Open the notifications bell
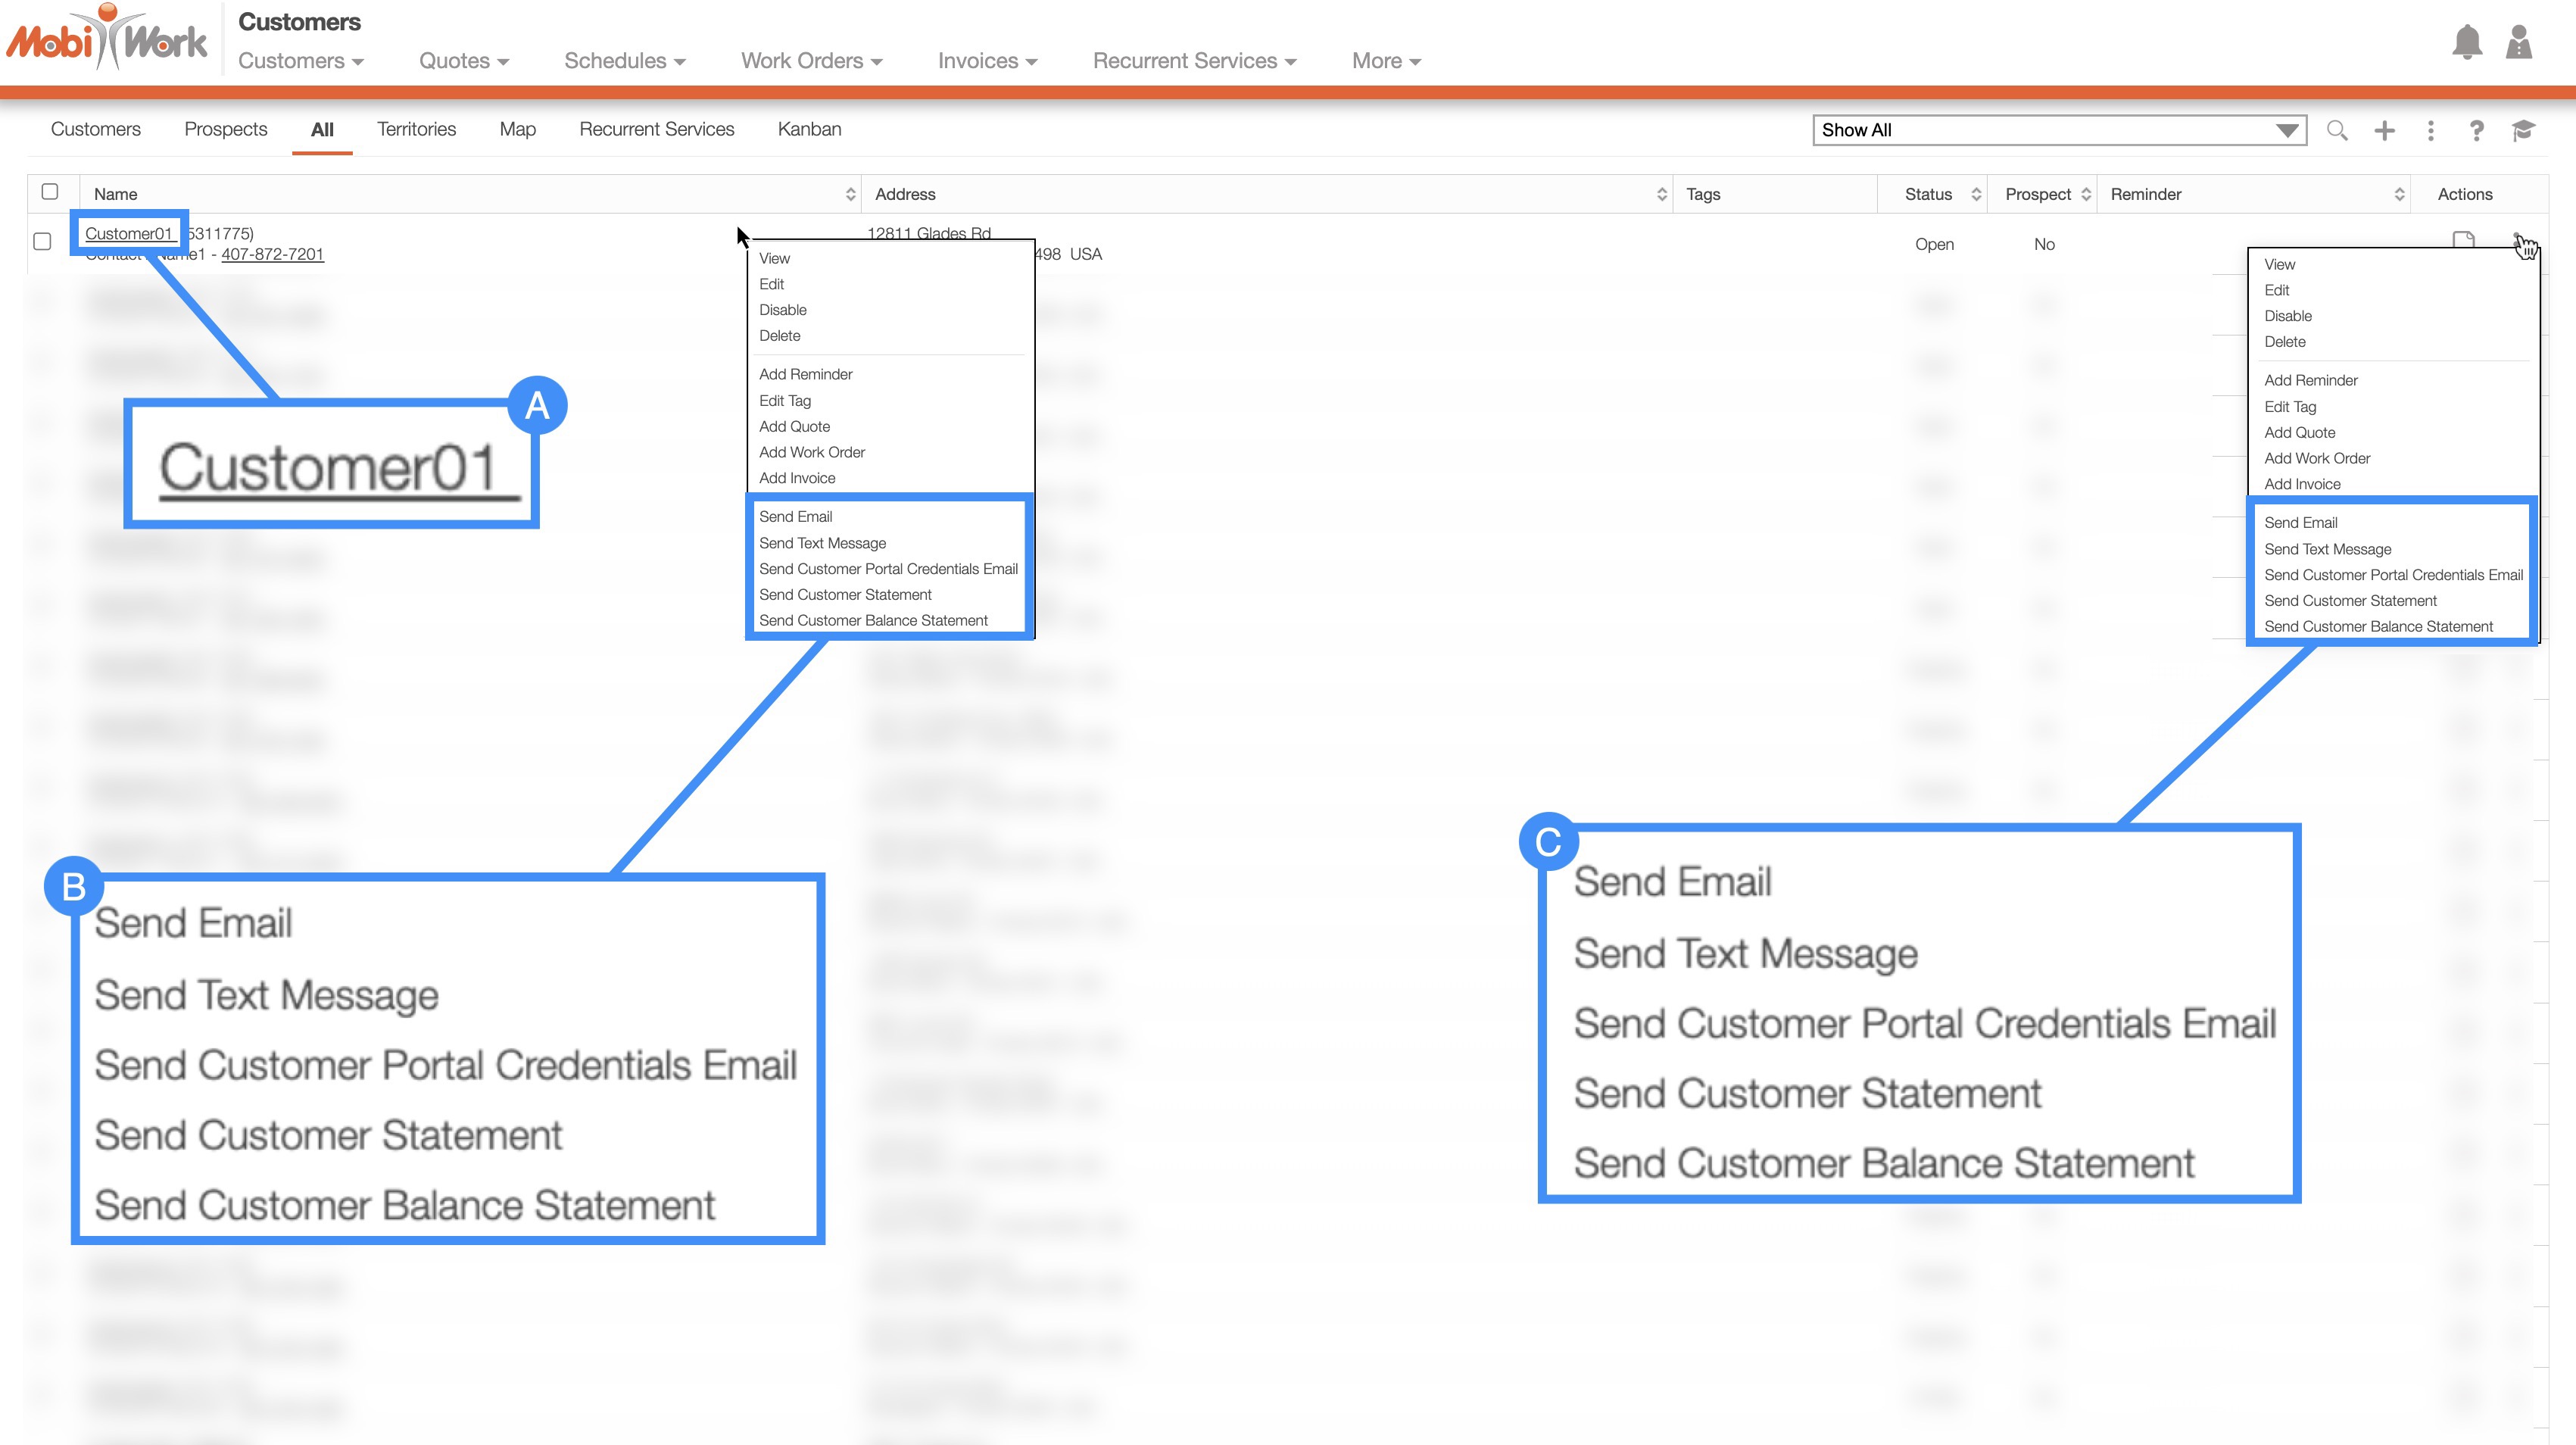The height and width of the screenshot is (1445, 2576). click(x=2466, y=42)
